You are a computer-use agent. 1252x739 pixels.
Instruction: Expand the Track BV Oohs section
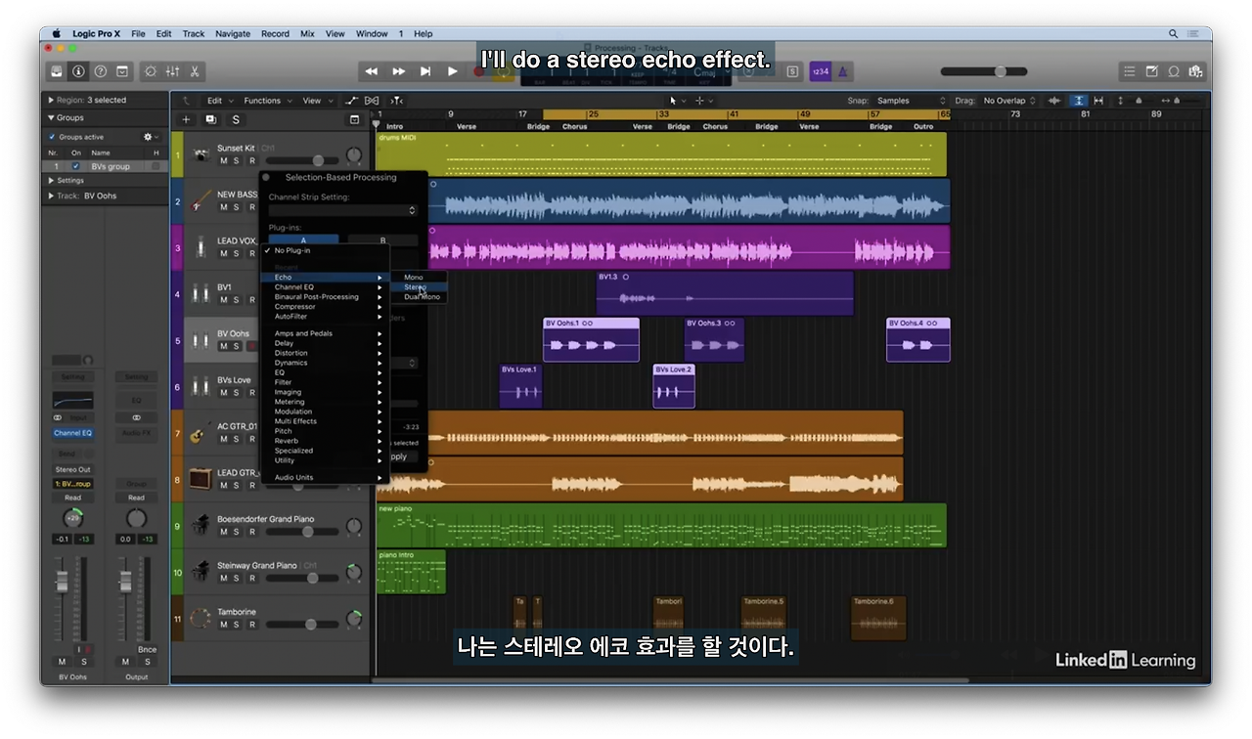[51, 196]
